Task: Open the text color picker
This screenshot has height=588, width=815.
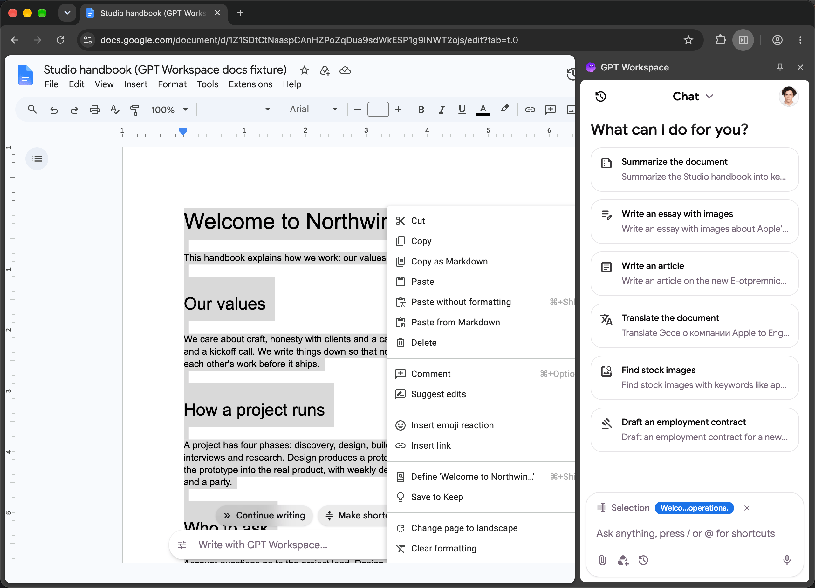Action: point(483,110)
